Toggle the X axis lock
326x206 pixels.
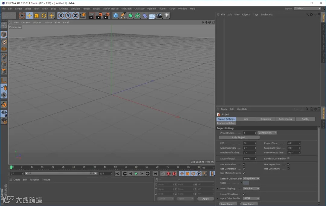61,16
